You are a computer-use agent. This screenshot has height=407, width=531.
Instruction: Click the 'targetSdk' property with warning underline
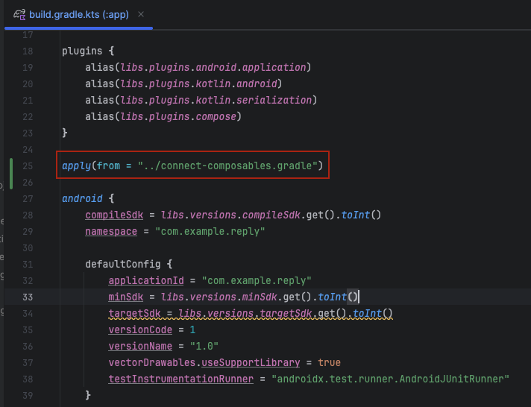click(134, 314)
